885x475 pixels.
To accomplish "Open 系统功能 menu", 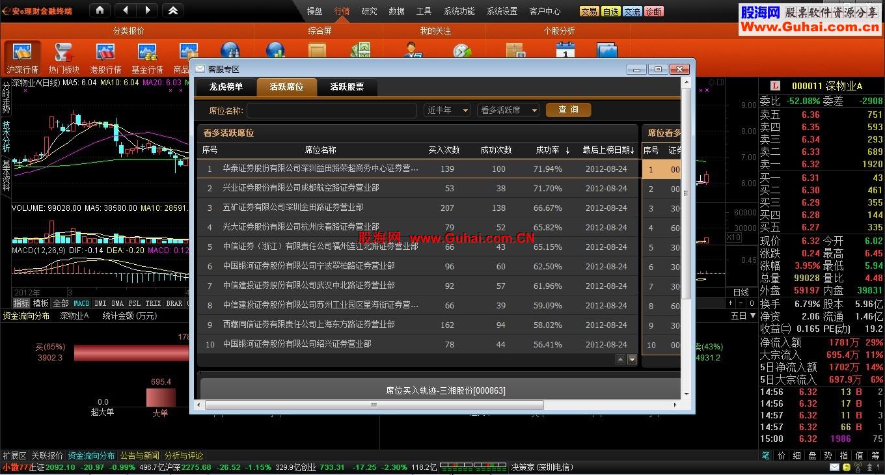I will click(459, 11).
